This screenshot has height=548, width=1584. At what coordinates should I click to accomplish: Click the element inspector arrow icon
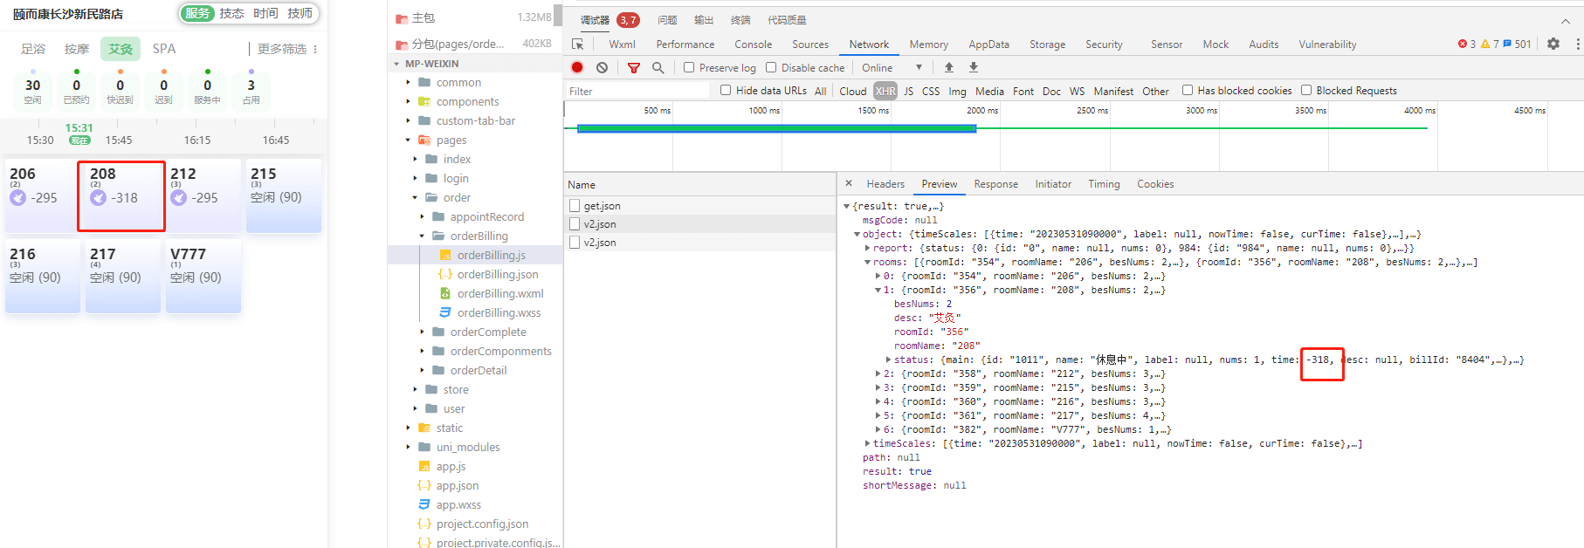click(577, 45)
